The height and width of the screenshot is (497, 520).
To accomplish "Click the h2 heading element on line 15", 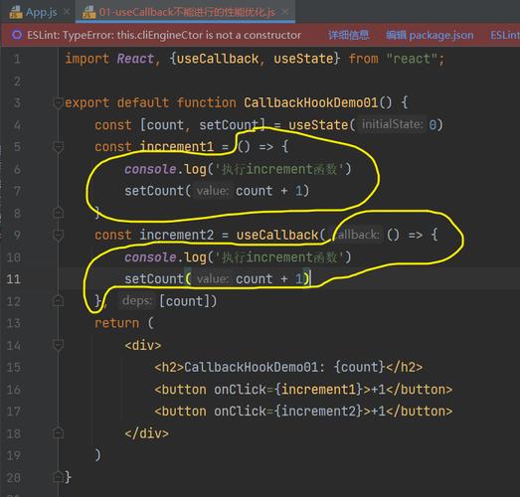I will click(288, 367).
